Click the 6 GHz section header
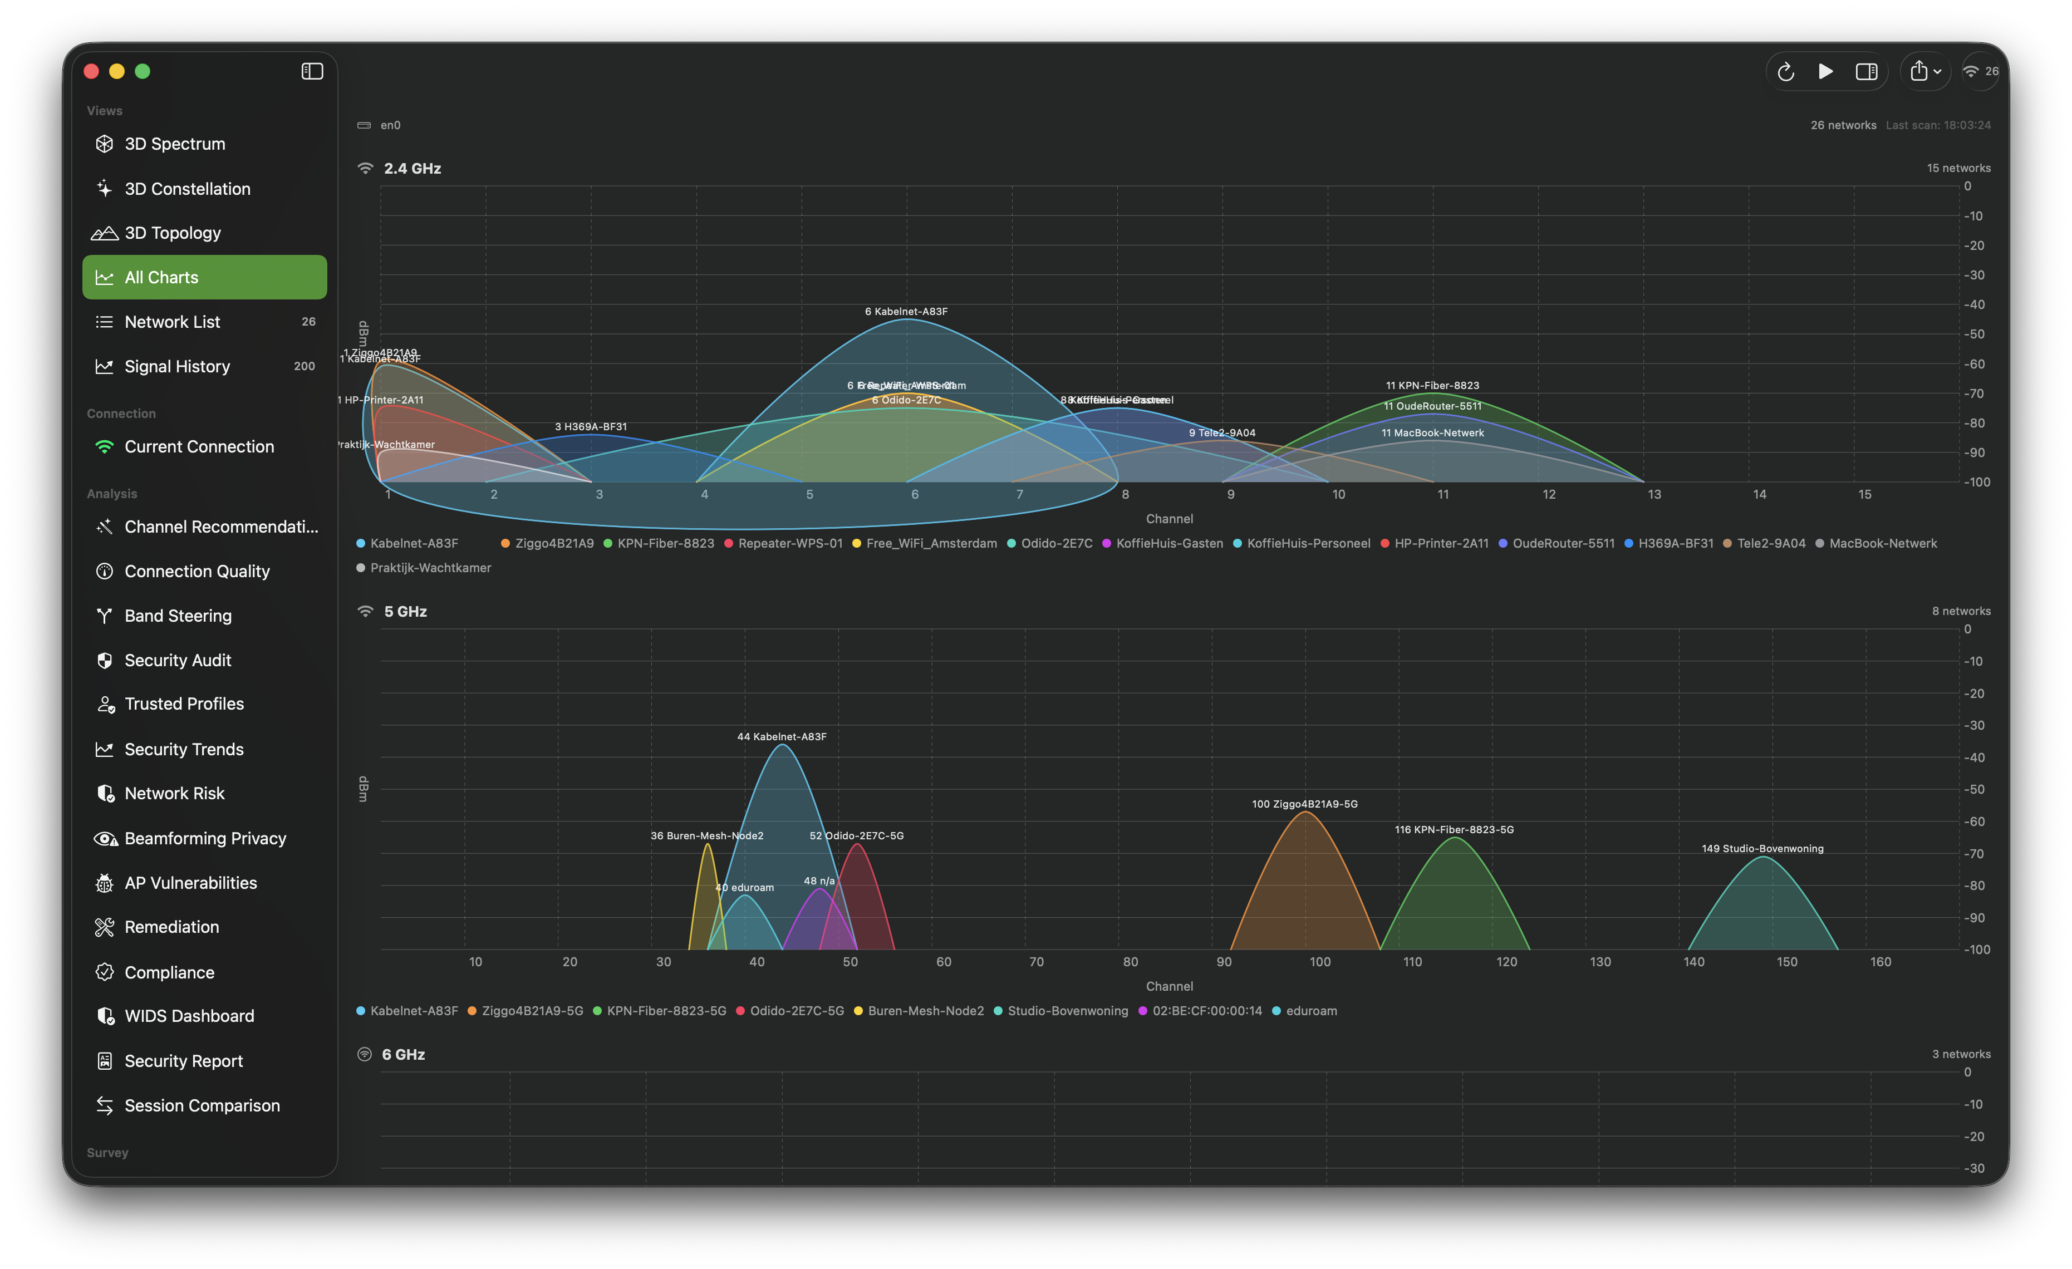 pyautogui.click(x=404, y=1055)
